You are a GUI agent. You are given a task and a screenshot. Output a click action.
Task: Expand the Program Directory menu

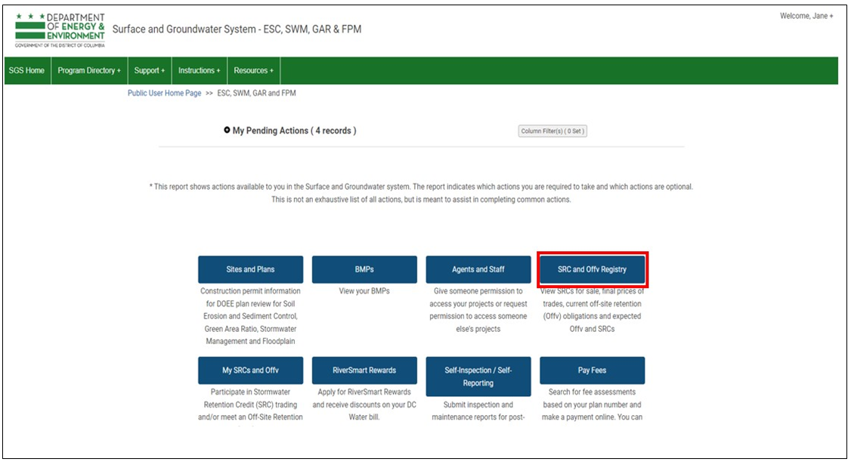pyautogui.click(x=89, y=70)
